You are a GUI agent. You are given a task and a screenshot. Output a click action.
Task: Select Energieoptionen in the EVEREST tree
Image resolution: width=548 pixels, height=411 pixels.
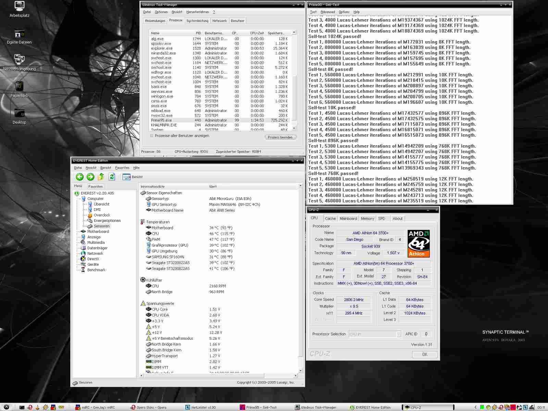click(107, 221)
